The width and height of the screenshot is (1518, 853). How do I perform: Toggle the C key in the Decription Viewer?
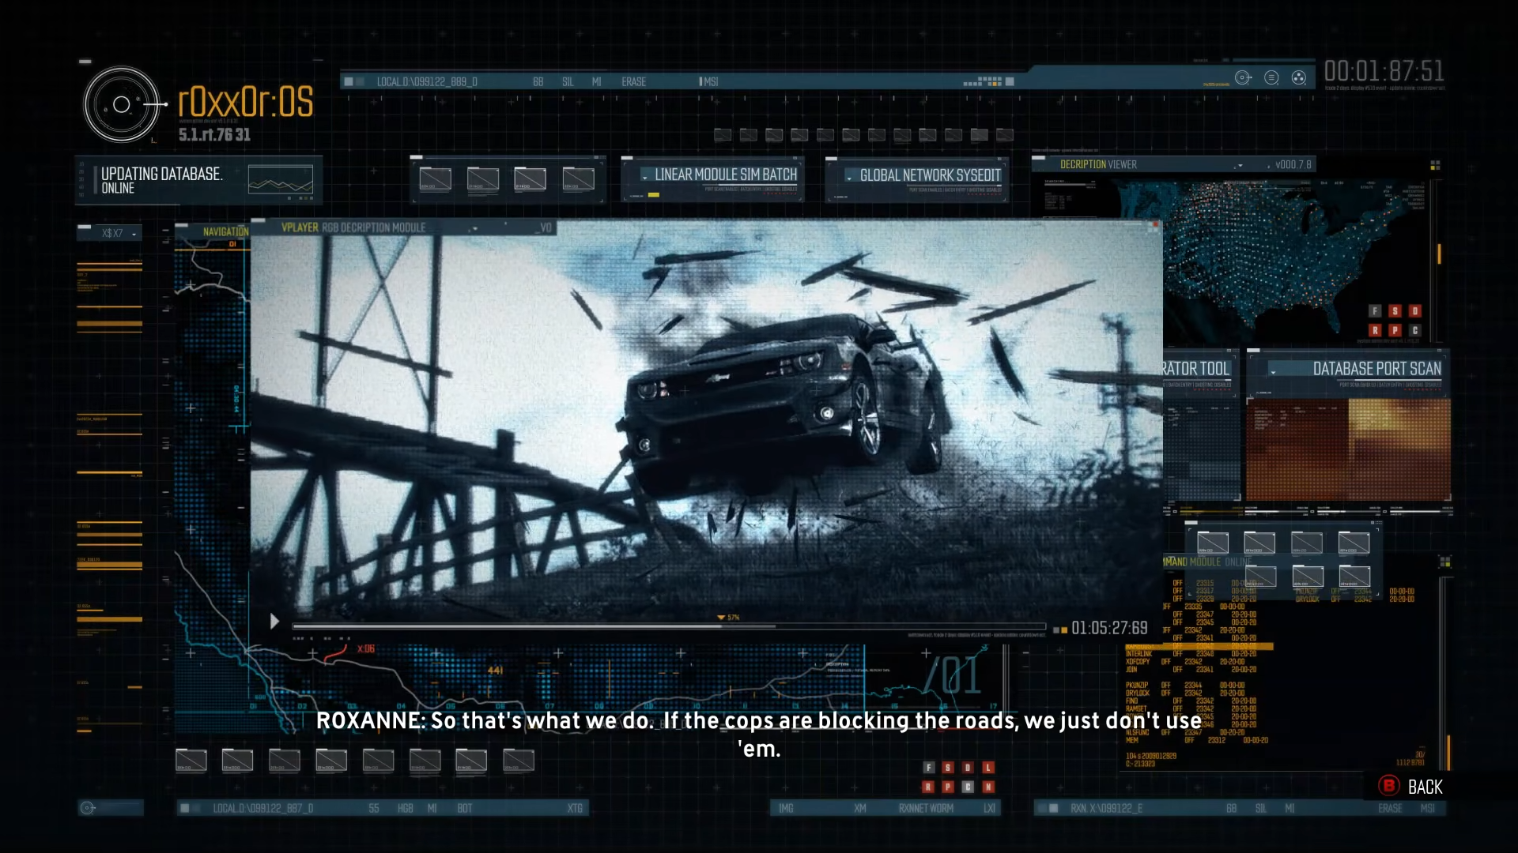1414,330
